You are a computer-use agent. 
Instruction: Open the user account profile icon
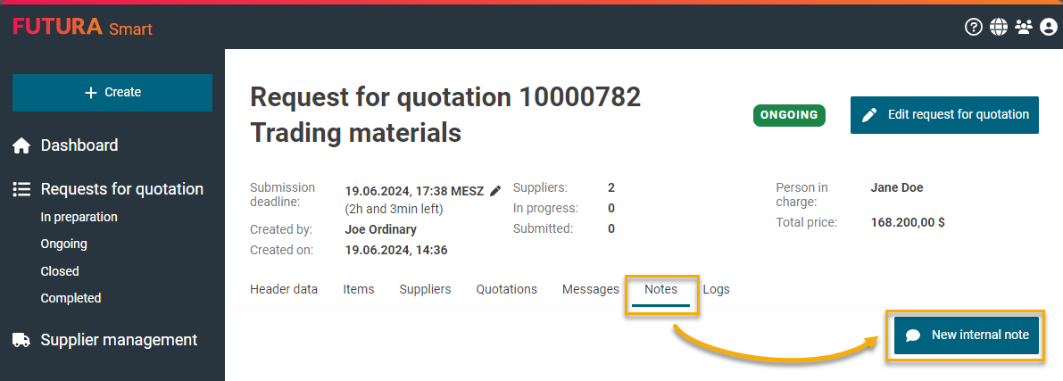coord(1049,28)
